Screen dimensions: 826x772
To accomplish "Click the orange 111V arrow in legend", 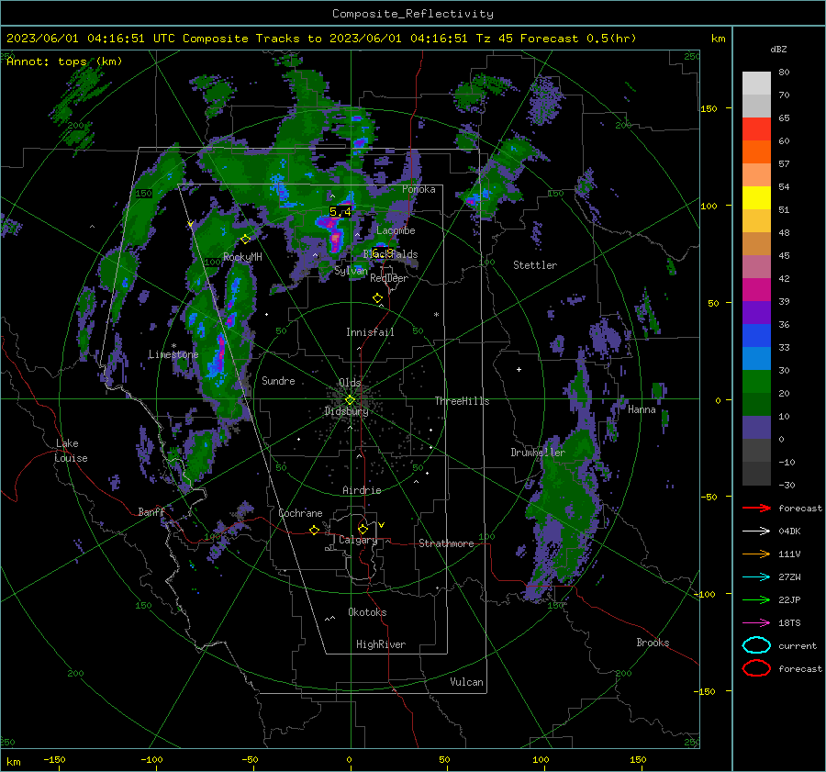I will click(x=756, y=554).
